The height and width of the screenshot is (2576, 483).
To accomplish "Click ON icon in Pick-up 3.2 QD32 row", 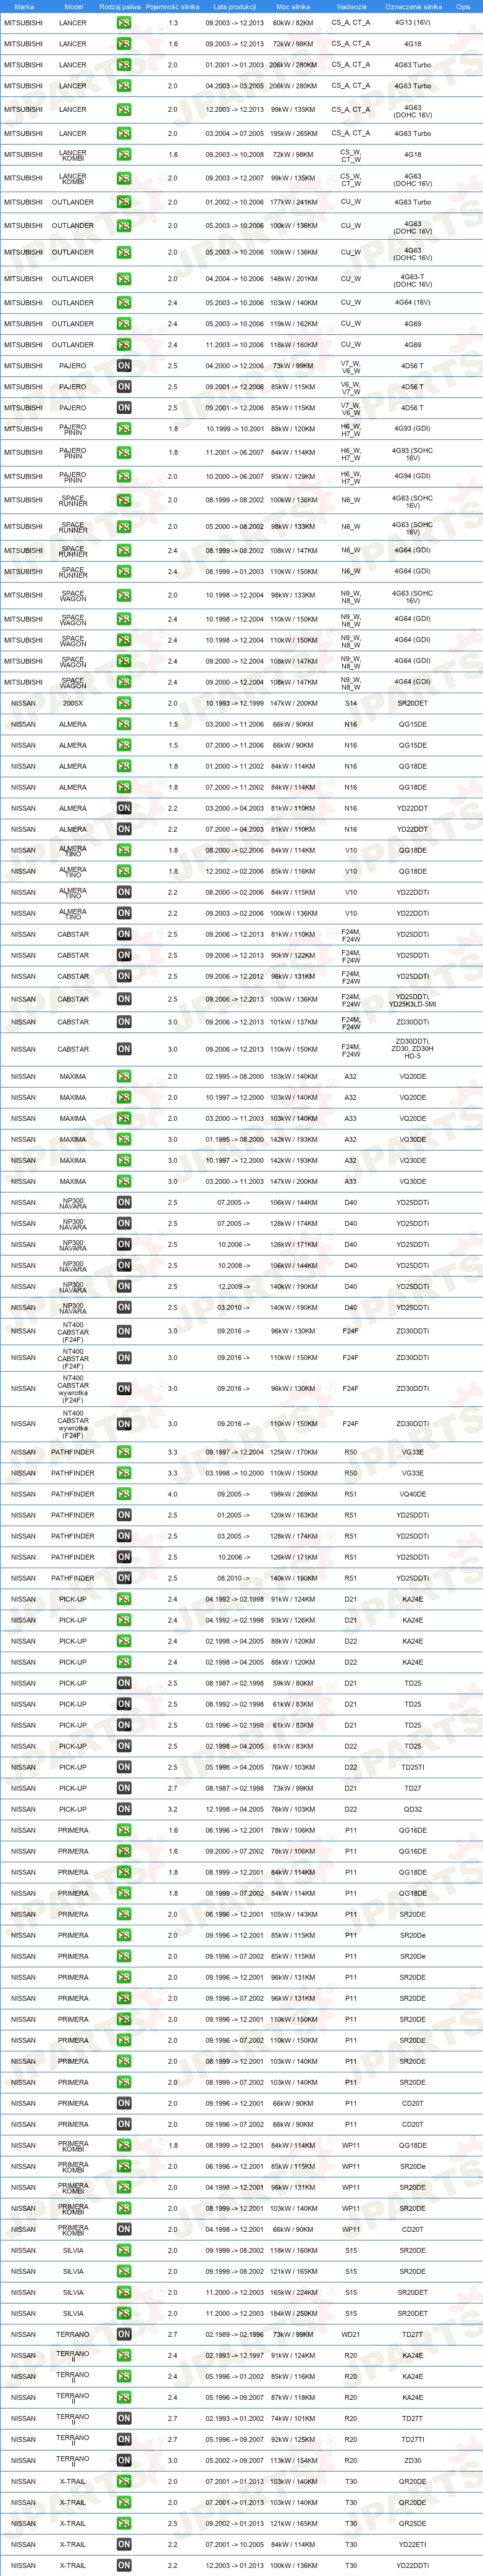I will click(124, 1809).
